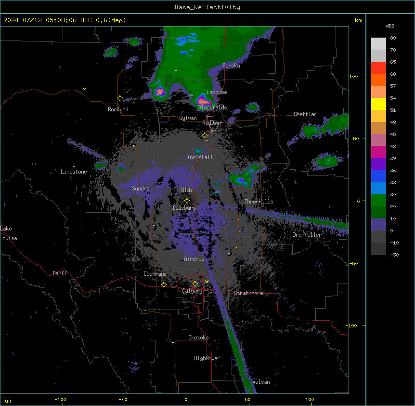Click the Stettler city label

305,114
